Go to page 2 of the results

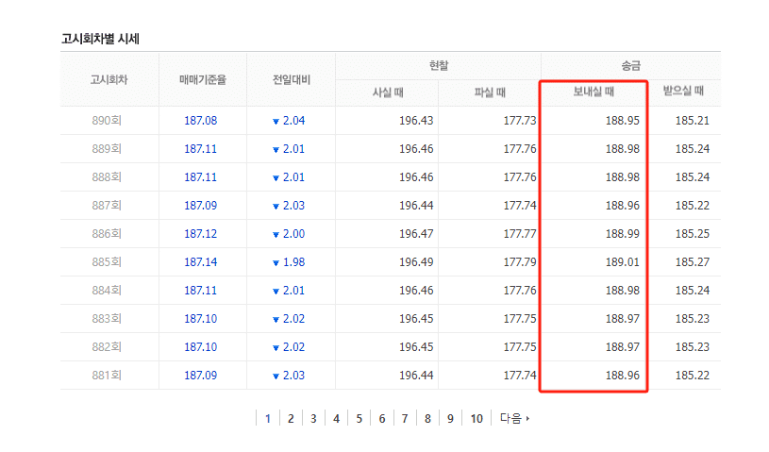pyautogui.click(x=291, y=418)
